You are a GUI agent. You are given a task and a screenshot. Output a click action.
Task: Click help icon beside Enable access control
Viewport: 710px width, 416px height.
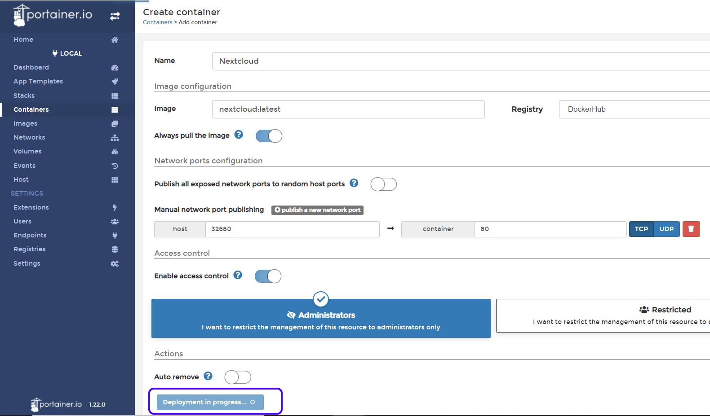pyautogui.click(x=238, y=275)
